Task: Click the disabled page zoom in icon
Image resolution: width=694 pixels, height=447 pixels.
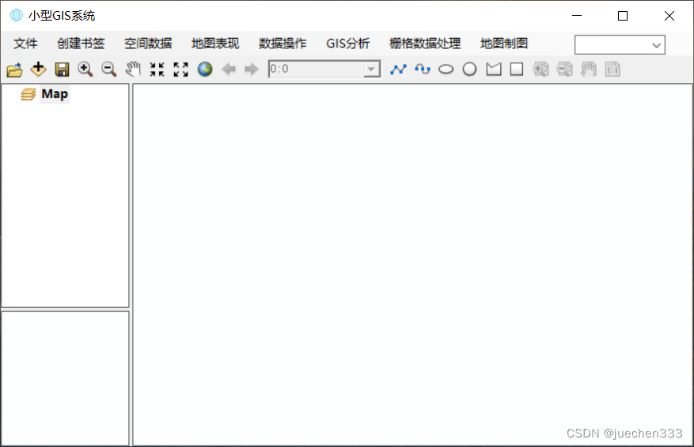Action: coord(540,69)
